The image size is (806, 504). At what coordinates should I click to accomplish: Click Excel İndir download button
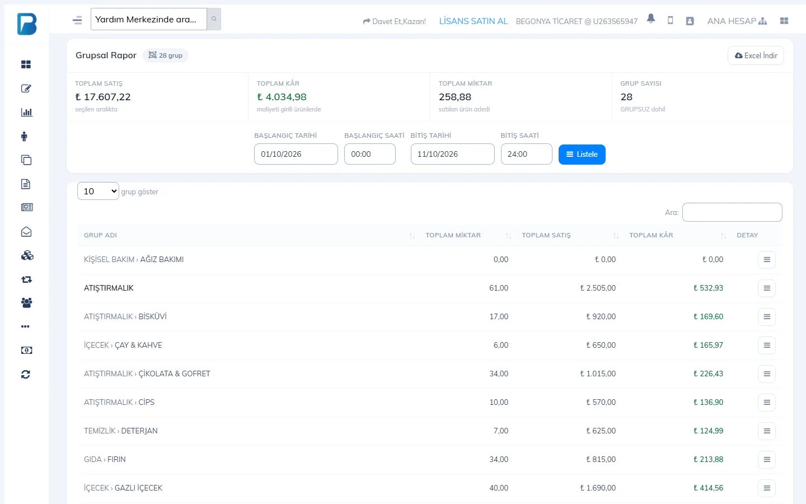756,55
